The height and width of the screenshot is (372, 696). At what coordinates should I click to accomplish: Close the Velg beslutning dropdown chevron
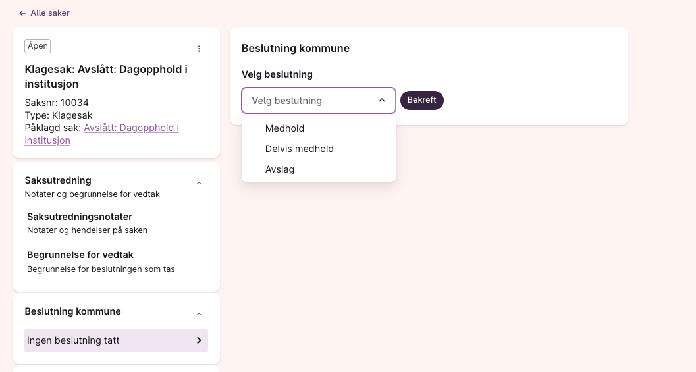(x=382, y=101)
